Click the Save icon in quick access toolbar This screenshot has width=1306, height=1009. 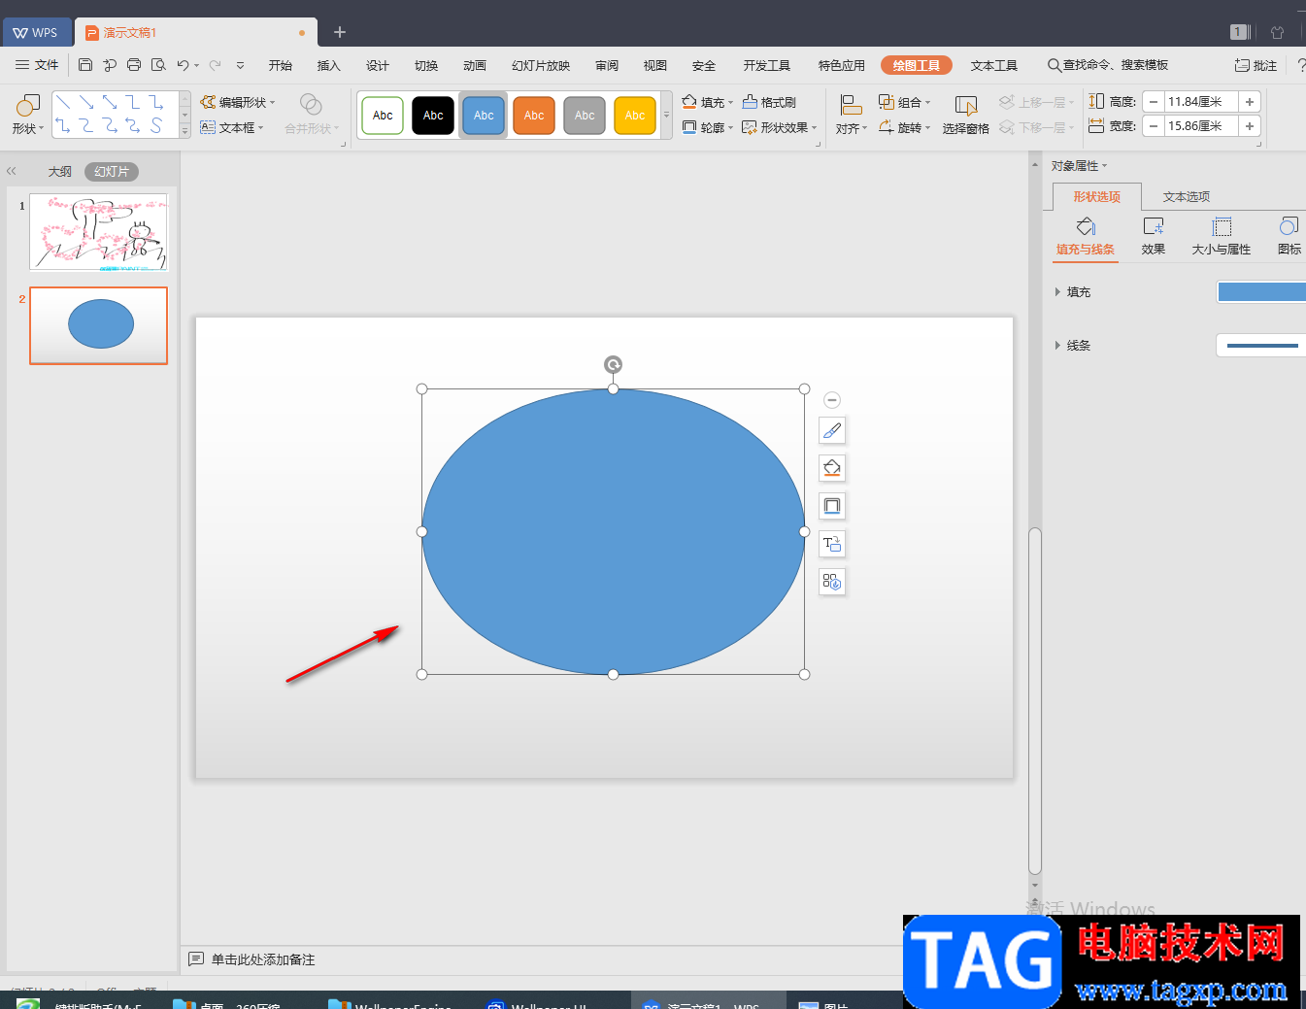click(x=85, y=65)
